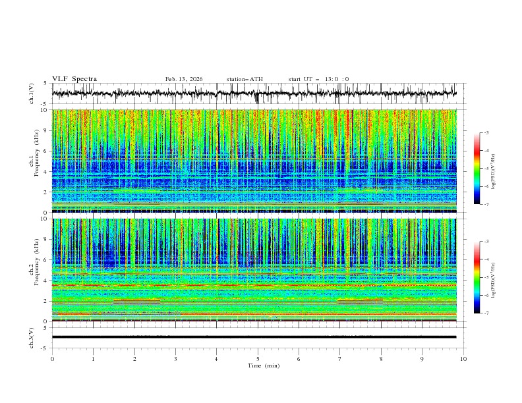The height and width of the screenshot is (403, 522).
Task: Click the upper ch.1 PSD color bar
Action: tap(477, 169)
